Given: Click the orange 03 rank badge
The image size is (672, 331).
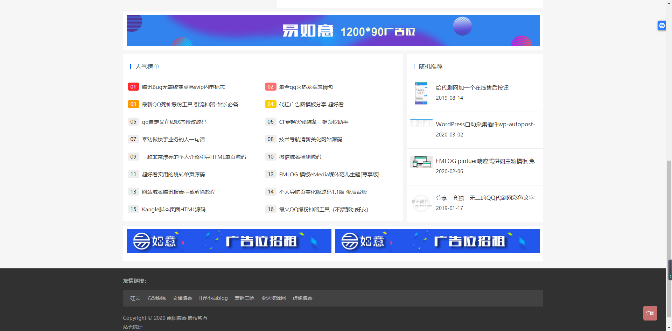Looking at the screenshot, I should [133, 104].
